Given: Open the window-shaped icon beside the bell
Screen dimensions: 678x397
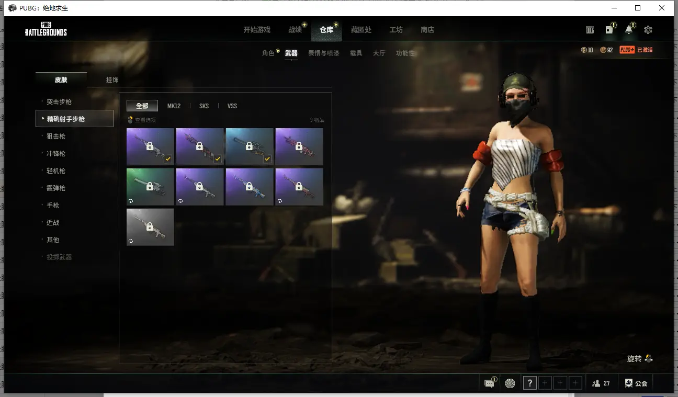Looking at the screenshot, I should pos(609,30).
